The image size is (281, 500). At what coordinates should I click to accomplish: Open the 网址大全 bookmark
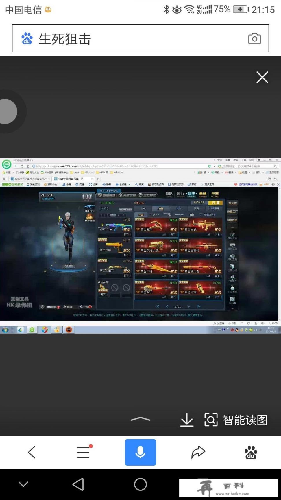click(32, 172)
